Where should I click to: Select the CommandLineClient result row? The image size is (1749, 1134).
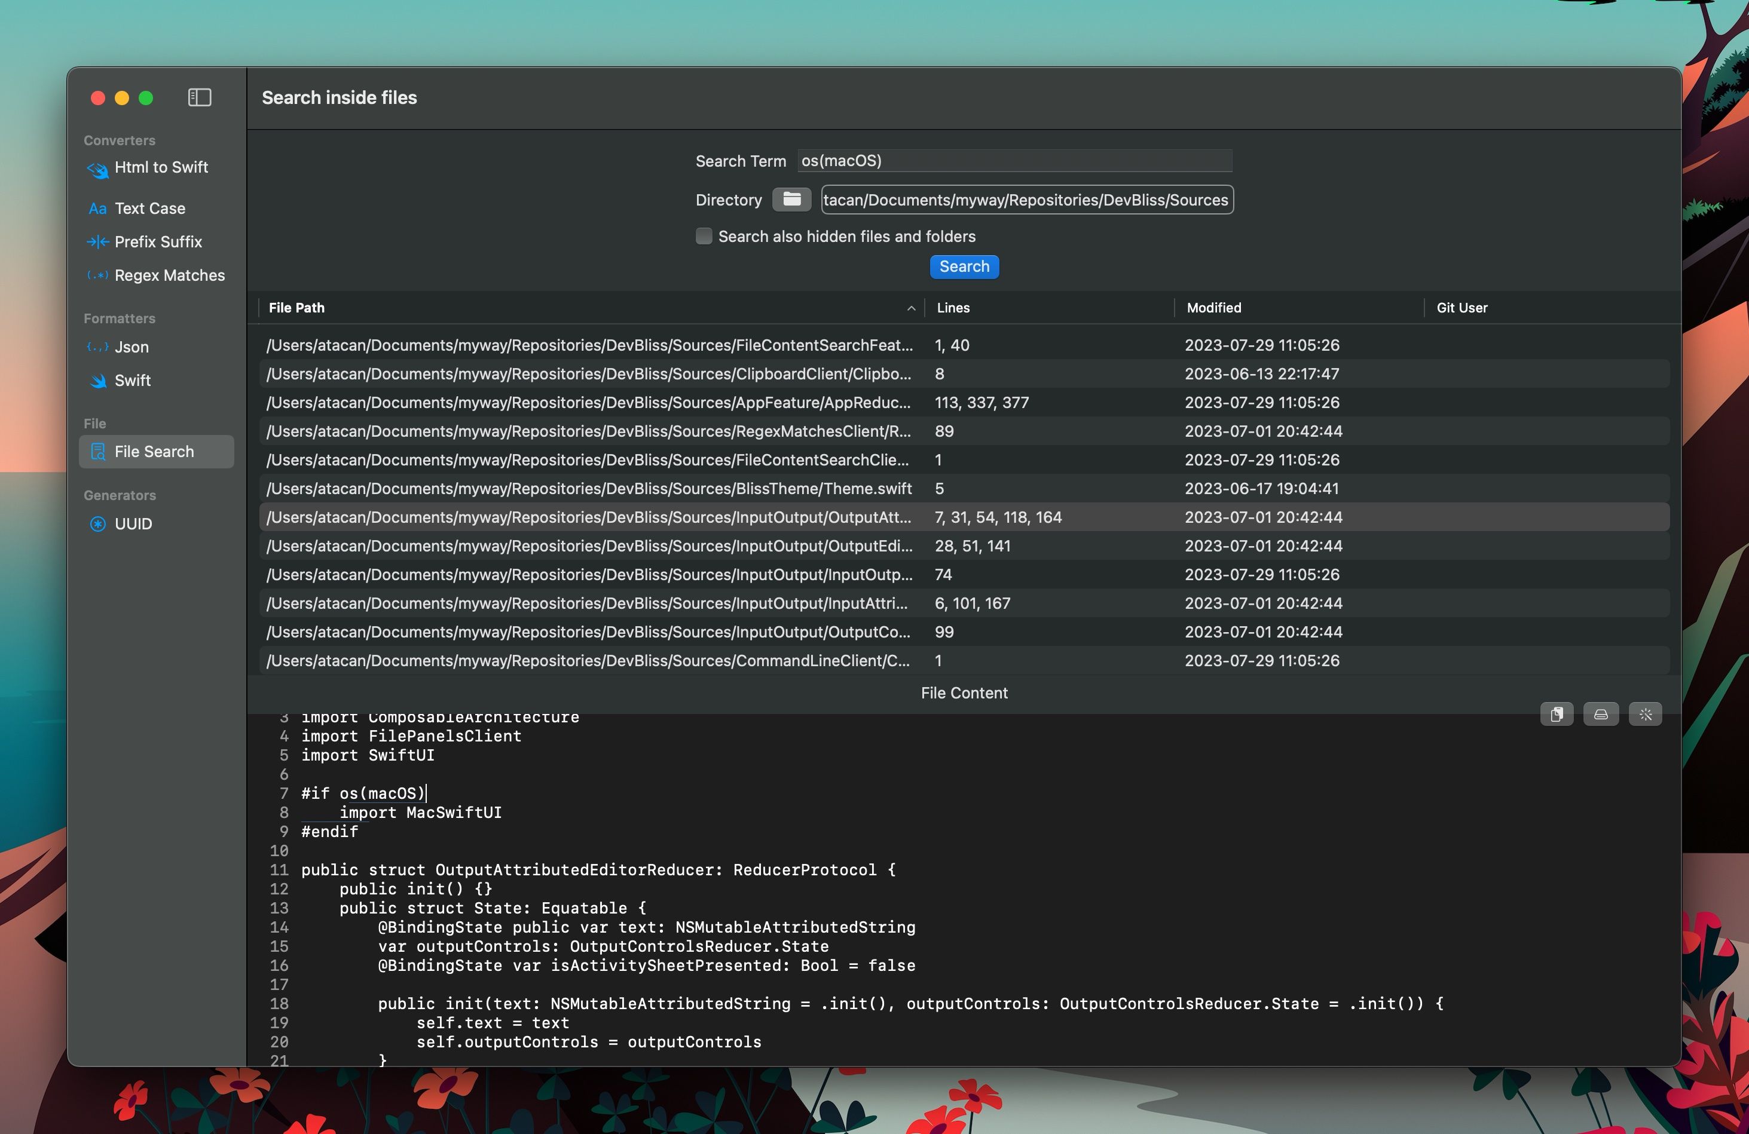pos(964,660)
